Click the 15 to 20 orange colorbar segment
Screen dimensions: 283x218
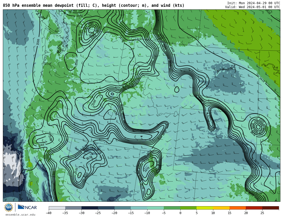238,208
